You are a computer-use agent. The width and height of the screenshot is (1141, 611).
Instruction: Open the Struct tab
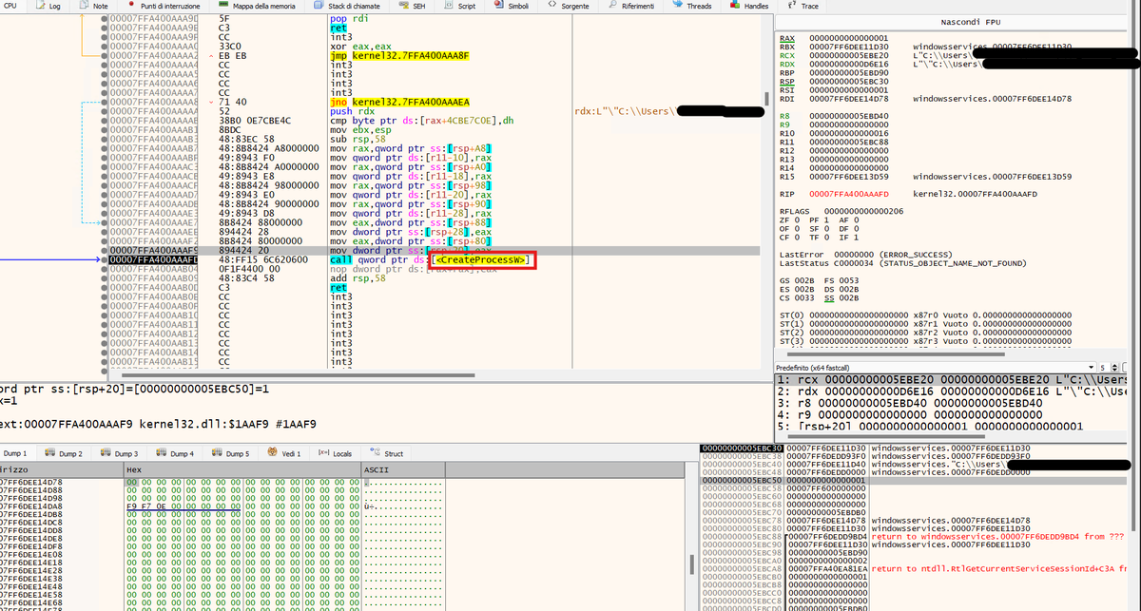(x=387, y=453)
